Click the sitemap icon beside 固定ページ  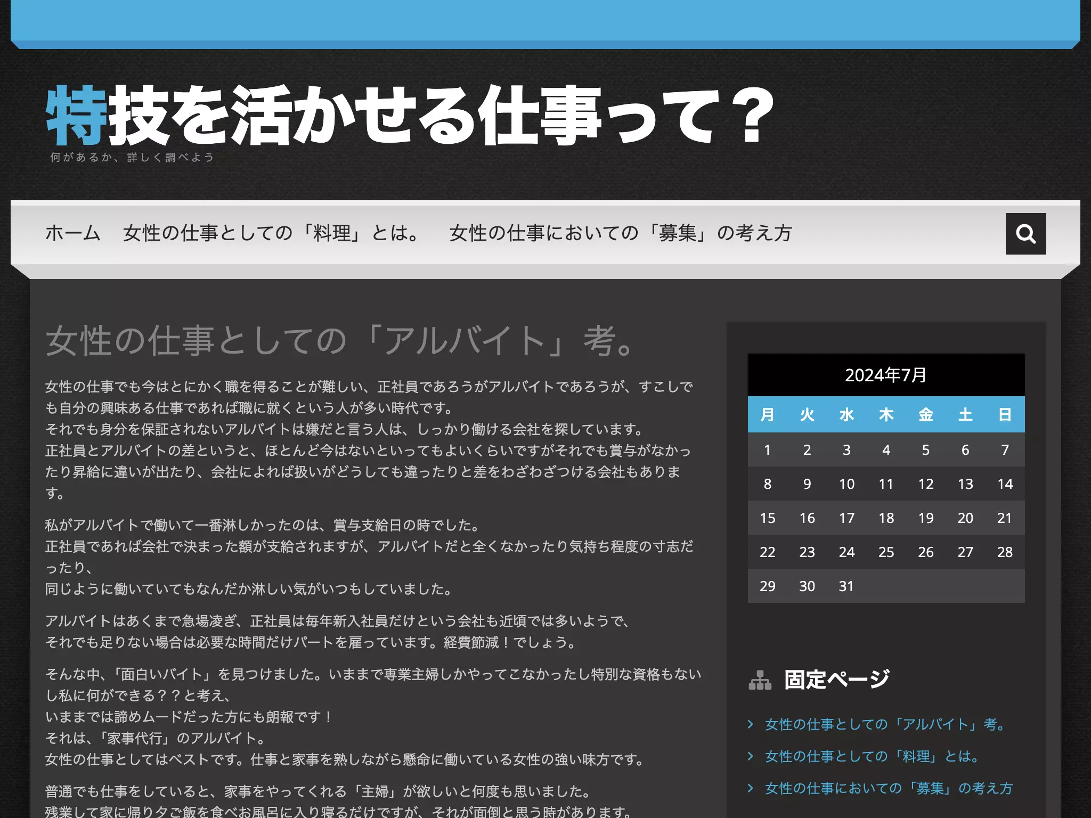click(760, 680)
